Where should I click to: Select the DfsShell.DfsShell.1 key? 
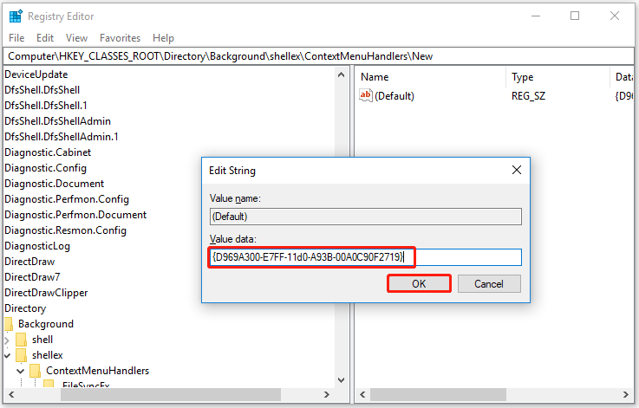46,106
